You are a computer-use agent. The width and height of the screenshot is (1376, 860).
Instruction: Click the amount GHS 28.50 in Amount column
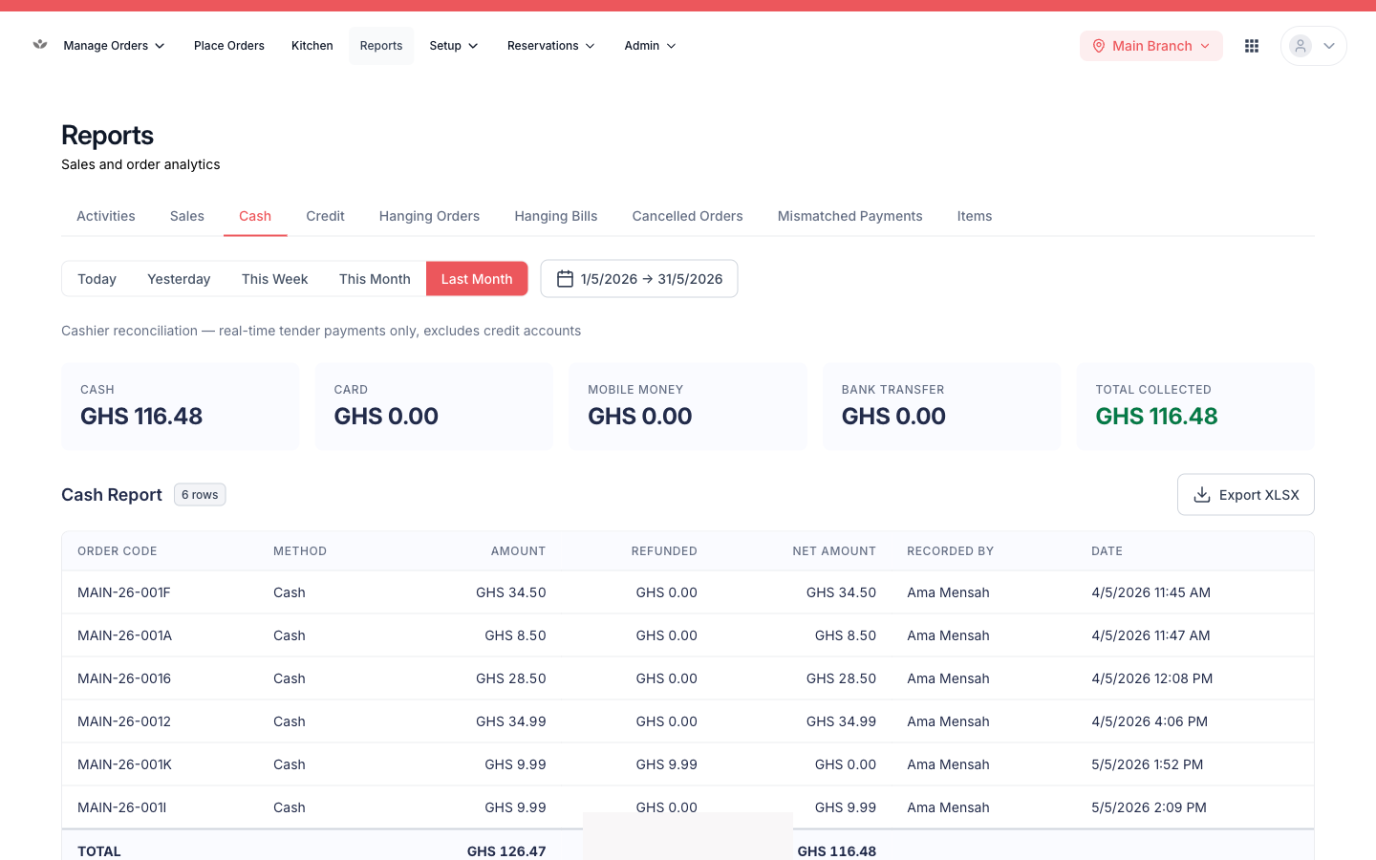(x=511, y=678)
